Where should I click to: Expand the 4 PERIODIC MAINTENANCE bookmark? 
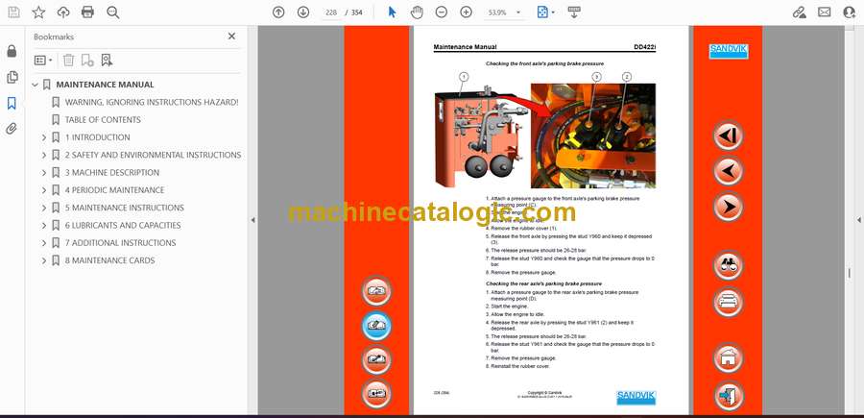coord(44,190)
